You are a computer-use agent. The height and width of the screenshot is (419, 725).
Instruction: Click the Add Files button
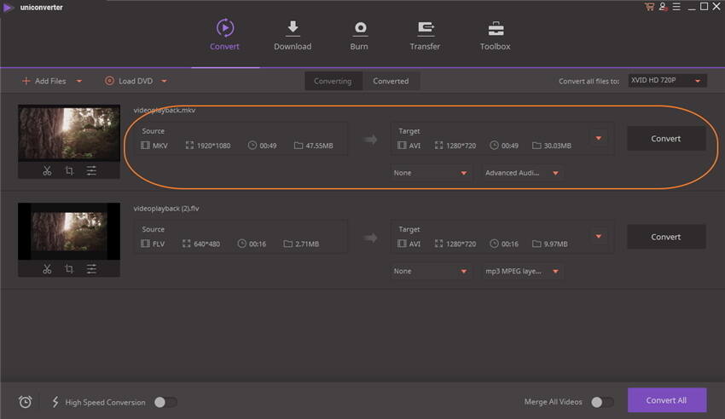coord(44,81)
